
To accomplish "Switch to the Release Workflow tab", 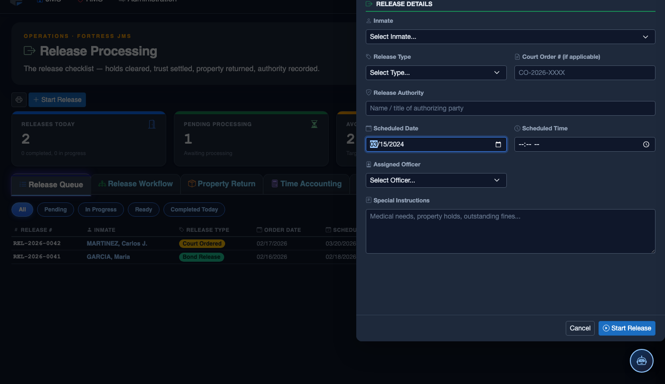I will [x=135, y=184].
